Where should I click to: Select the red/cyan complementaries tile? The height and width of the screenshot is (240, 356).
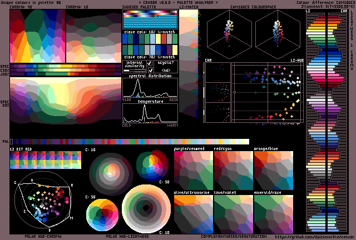click(x=234, y=171)
